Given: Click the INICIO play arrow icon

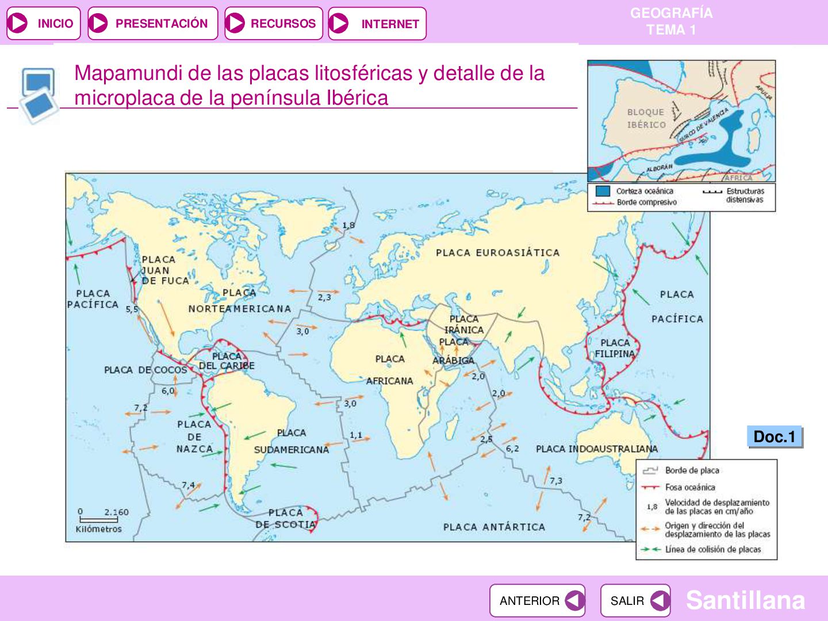Looking at the screenshot, I should click(18, 24).
